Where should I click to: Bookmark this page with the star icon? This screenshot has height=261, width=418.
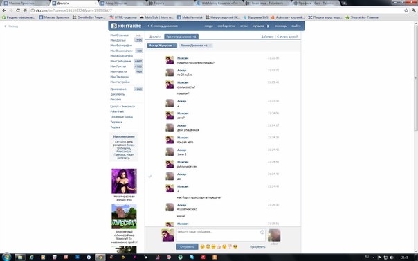(x=406, y=10)
